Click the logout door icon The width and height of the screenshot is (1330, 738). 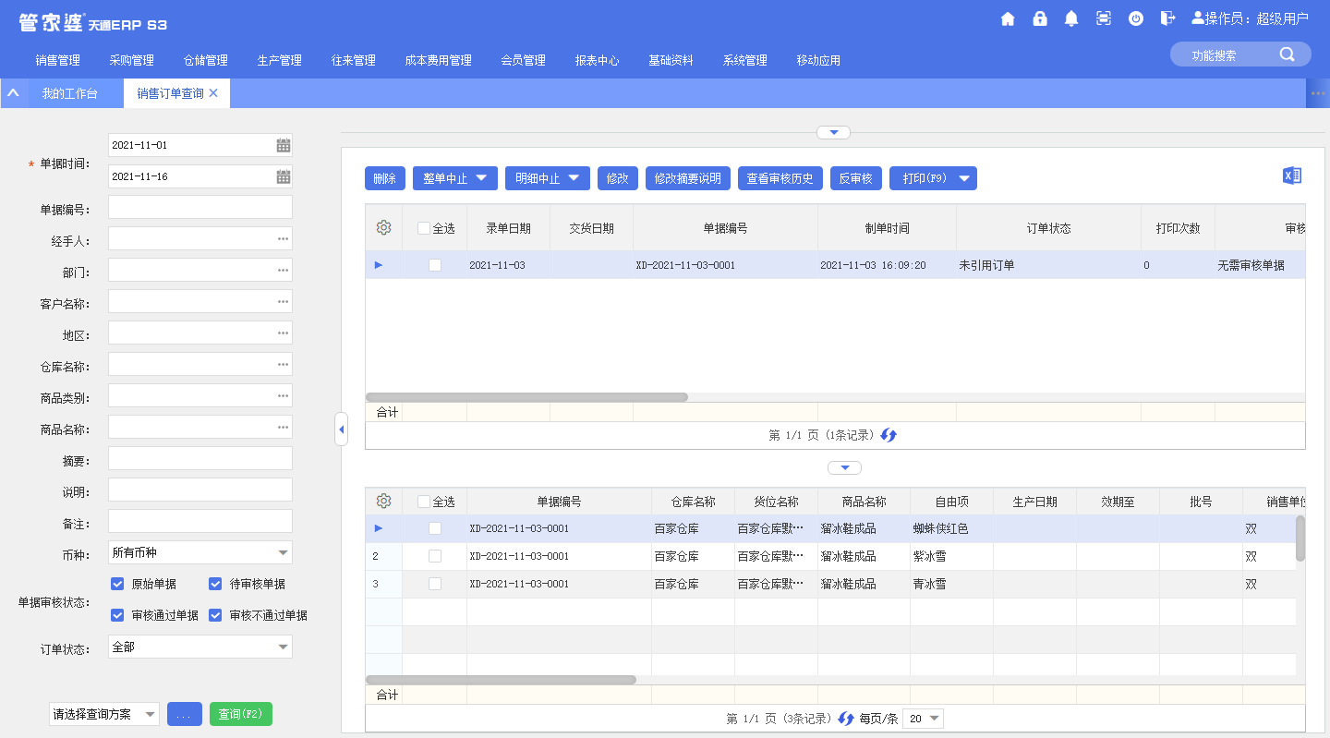coord(1168,18)
